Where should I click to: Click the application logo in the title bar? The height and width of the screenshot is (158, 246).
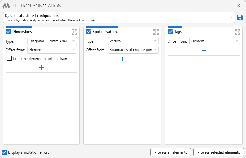point(6,6)
